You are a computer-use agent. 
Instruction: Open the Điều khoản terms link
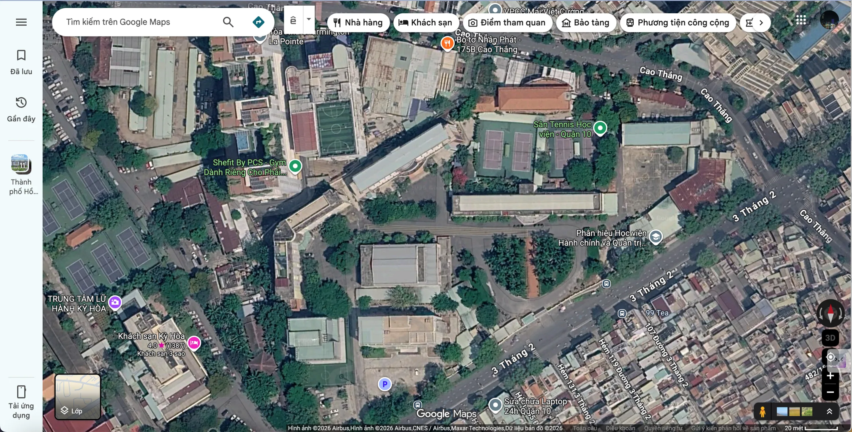620,428
